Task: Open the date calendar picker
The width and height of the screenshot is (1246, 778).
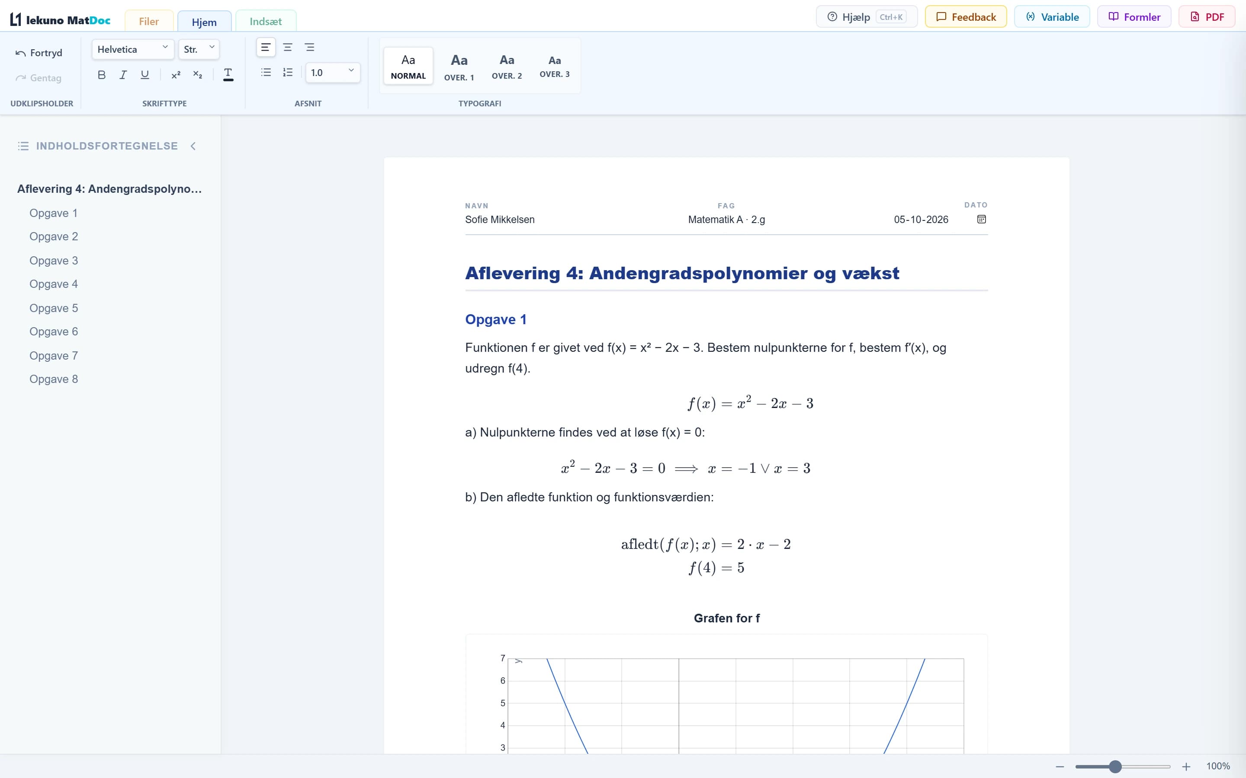Action: (981, 219)
